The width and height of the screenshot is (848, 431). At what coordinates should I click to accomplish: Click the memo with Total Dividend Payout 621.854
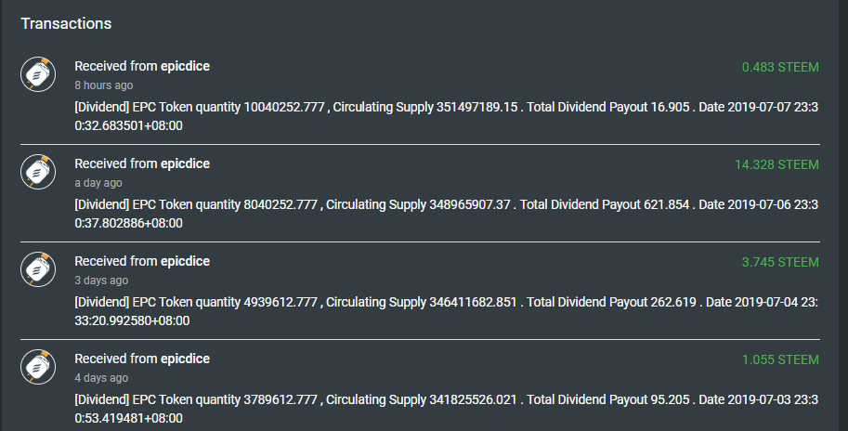[x=446, y=214]
